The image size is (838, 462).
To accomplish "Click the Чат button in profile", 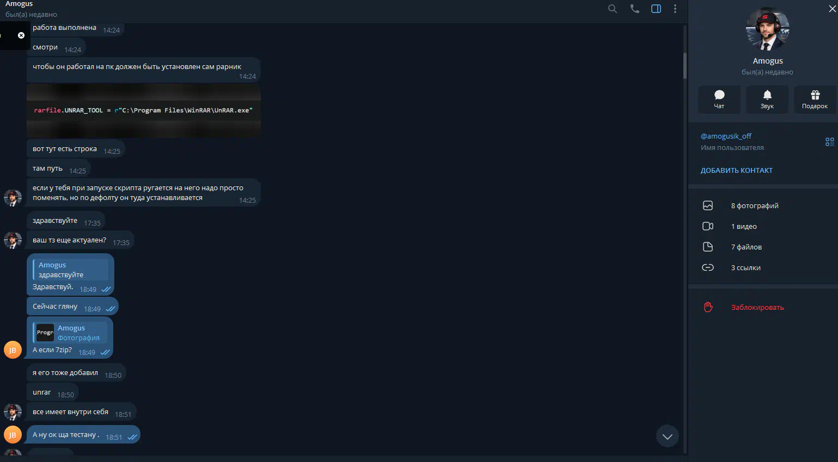I will (x=719, y=99).
